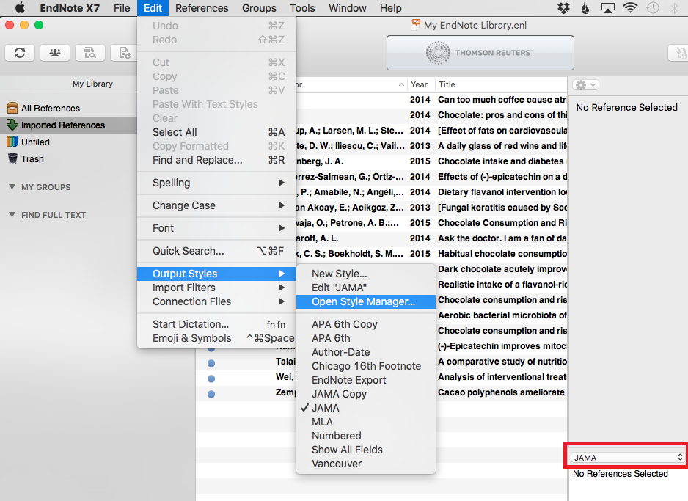Click the gear options icon in reference panel
This screenshot has height=501, width=688.
point(585,84)
